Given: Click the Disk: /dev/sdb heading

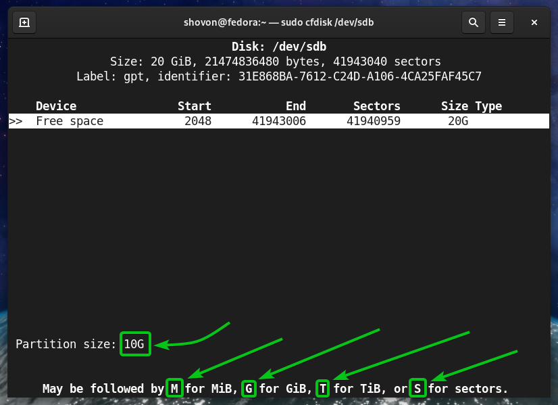Looking at the screenshot, I should pos(279,48).
